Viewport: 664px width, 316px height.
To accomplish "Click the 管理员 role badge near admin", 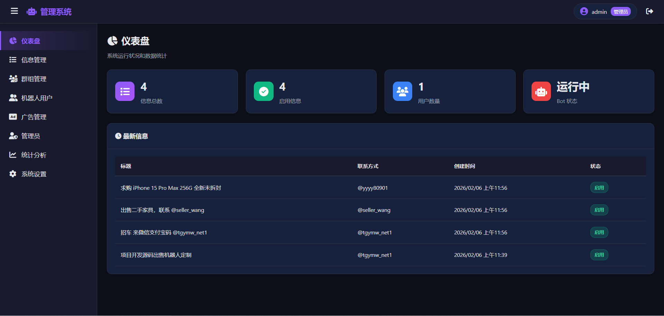I will pos(620,12).
